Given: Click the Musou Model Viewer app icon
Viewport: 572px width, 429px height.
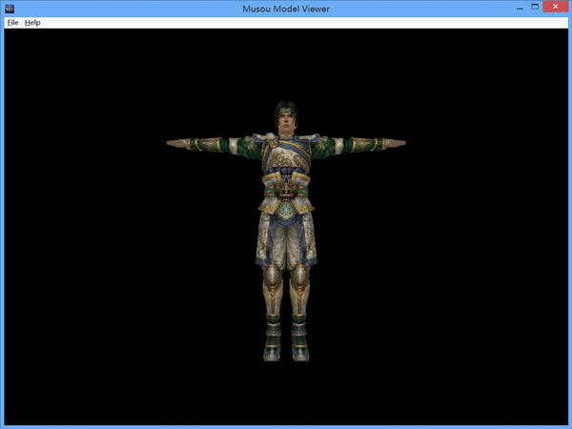Looking at the screenshot, I should click(x=9, y=9).
